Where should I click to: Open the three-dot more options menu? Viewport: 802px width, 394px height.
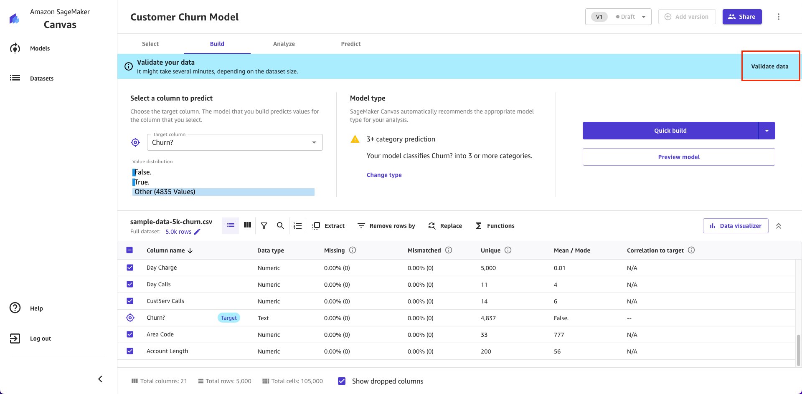tap(778, 17)
